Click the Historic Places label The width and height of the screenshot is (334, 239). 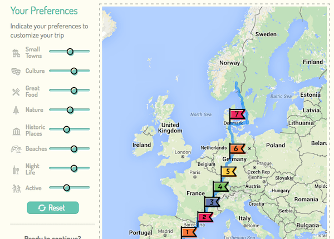click(x=36, y=131)
